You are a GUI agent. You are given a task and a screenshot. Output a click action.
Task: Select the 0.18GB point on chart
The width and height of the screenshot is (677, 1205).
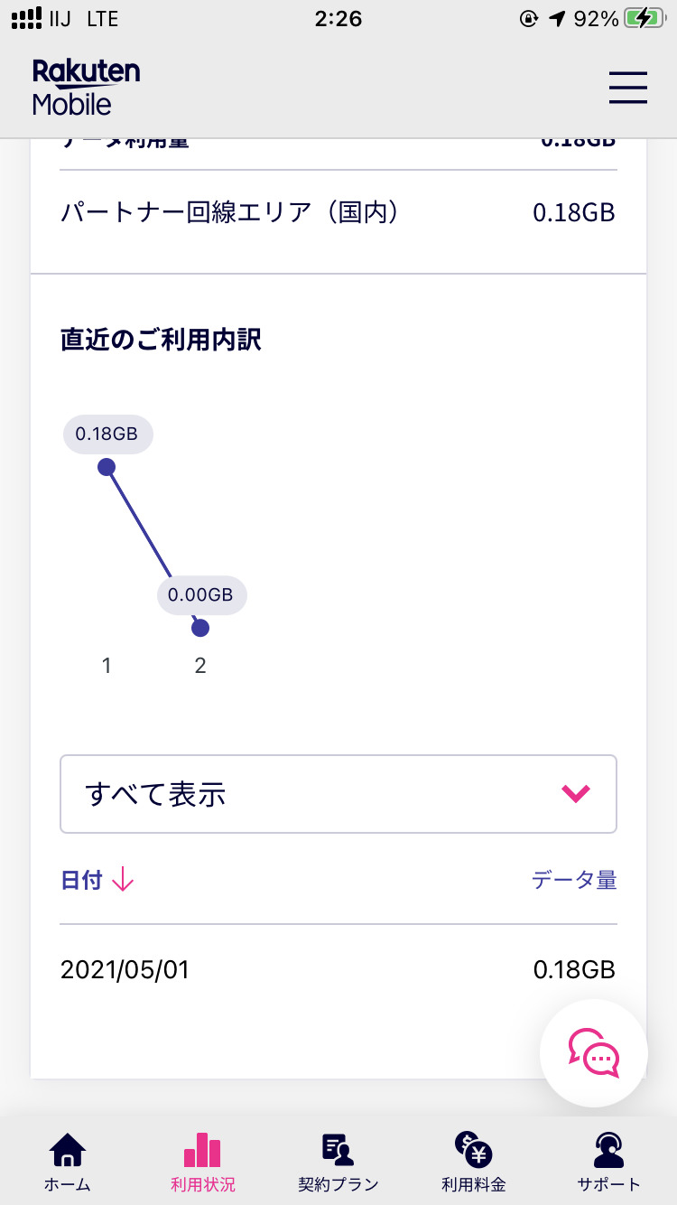click(x=107, y=467)
